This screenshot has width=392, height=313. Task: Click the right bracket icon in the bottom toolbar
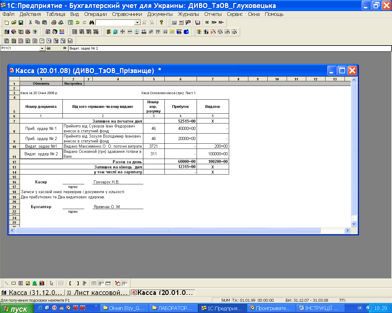[x=77, y=283]
